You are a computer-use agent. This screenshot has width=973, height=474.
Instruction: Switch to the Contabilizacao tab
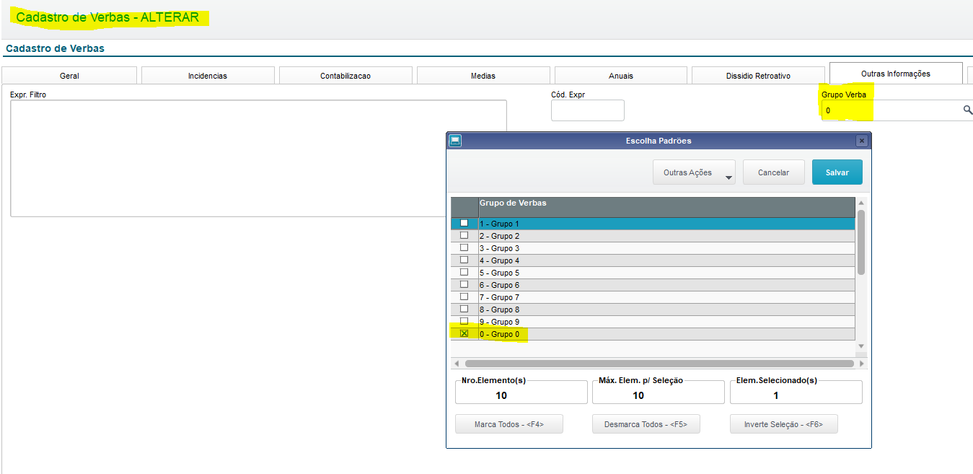345,76
